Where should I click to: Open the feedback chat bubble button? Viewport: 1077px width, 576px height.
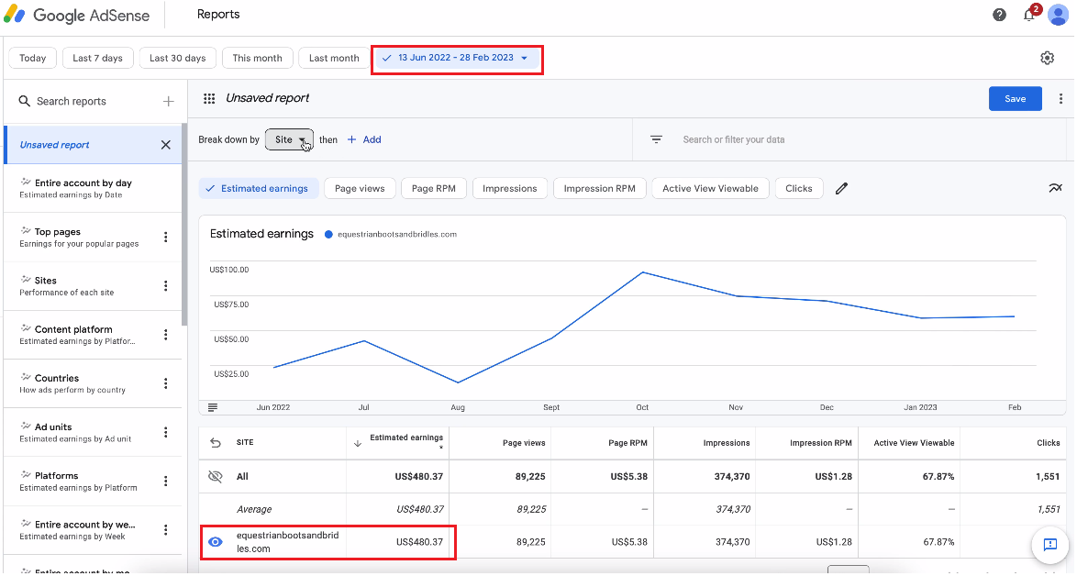point(1050,545)
